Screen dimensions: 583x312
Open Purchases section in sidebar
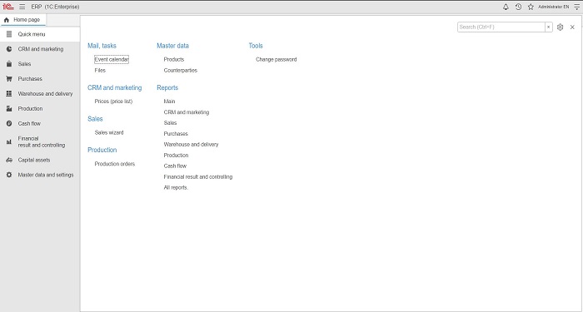(30, 79)
